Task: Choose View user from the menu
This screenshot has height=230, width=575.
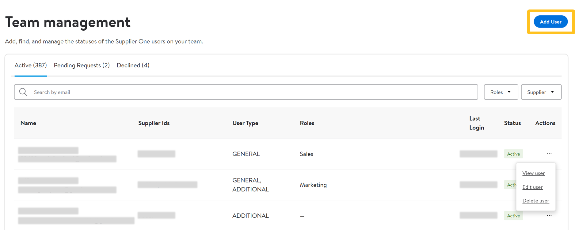Action: 533,173
